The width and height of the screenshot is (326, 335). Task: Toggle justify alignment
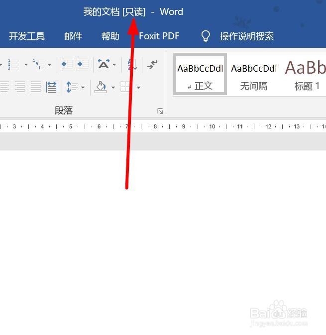(36, 87)
